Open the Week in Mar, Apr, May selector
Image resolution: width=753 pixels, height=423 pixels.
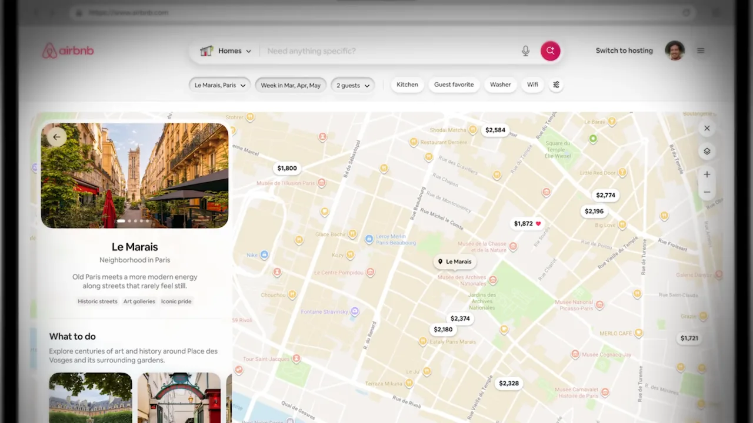click(x=291, y=85)
